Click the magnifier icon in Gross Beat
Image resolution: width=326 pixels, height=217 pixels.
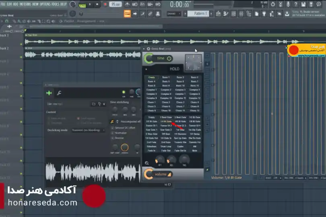pyautogui.click(x=146, y=163)
